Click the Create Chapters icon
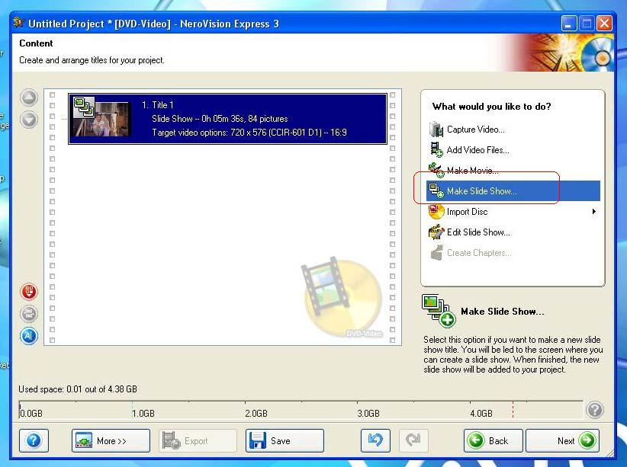627x467 pixels. (436, 253)
